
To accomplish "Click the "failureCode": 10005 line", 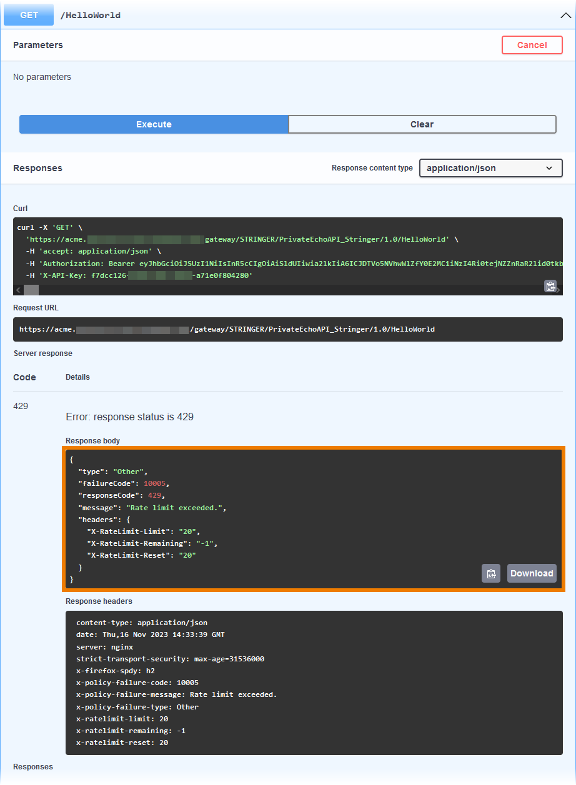I will [124, 483].
